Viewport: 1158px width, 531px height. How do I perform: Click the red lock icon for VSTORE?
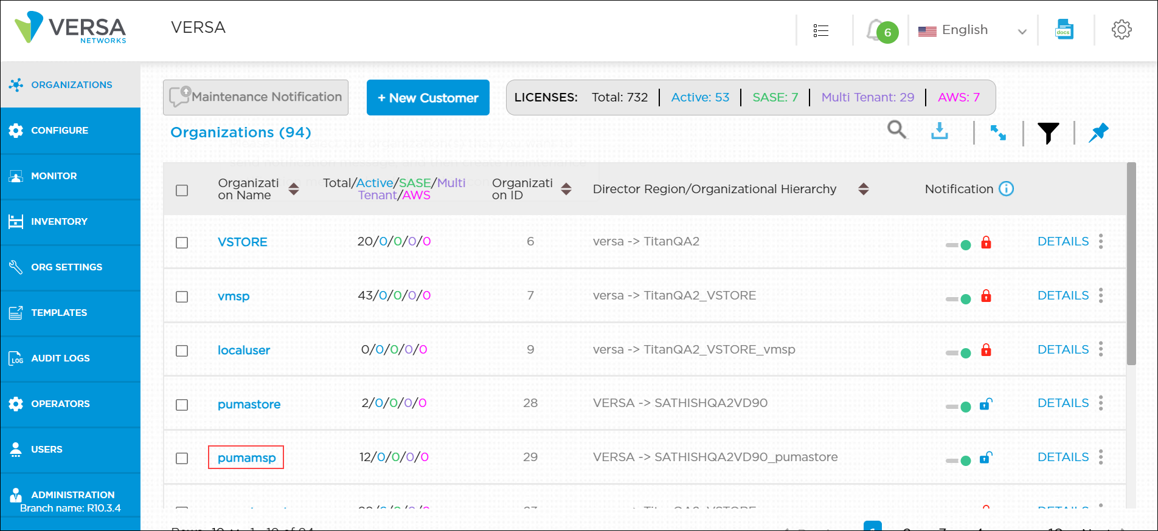pyautogui.click(x=986, y=243)
